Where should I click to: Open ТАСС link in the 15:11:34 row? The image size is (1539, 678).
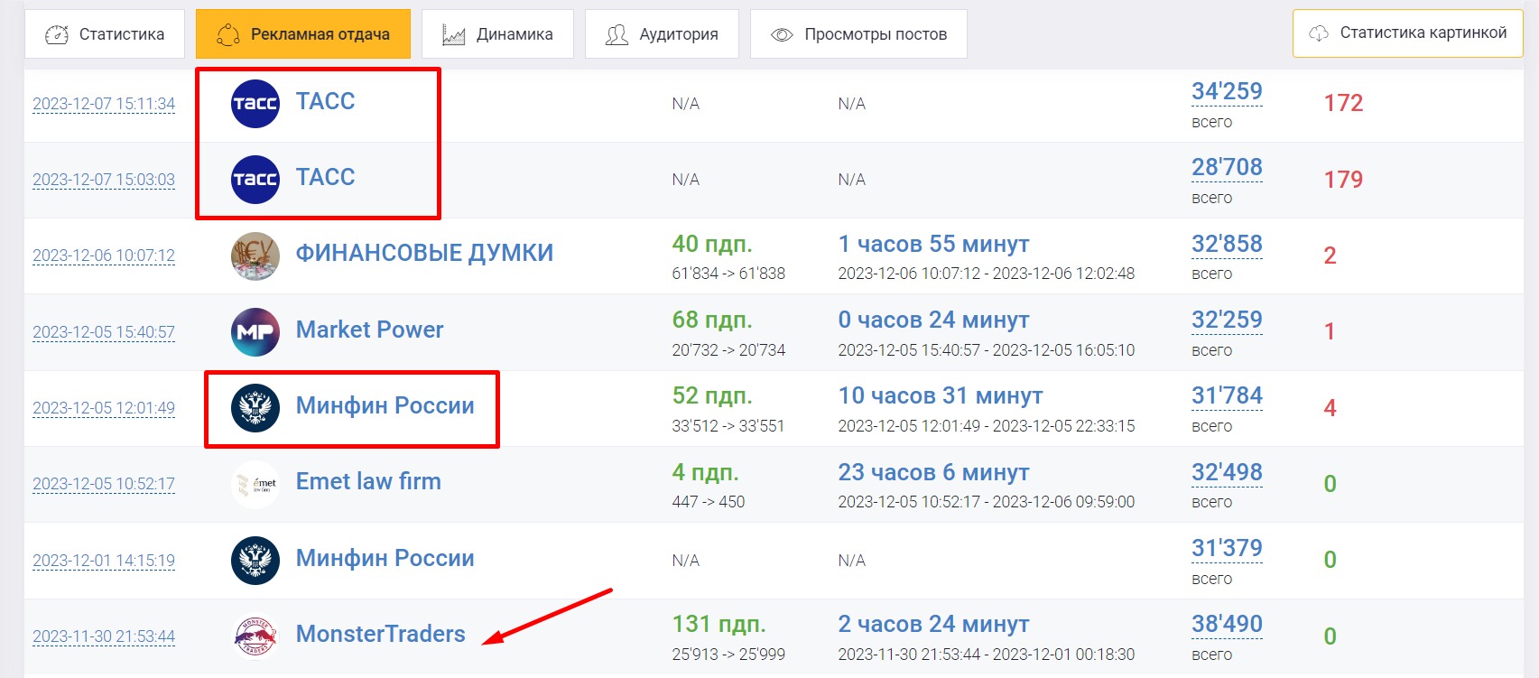click(326, 101)
